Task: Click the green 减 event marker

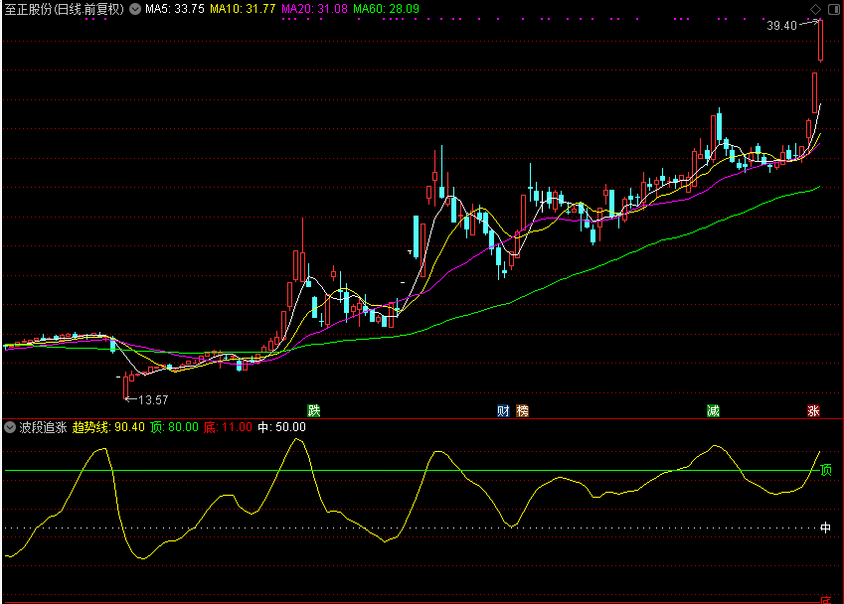Action: pos(713,411)
